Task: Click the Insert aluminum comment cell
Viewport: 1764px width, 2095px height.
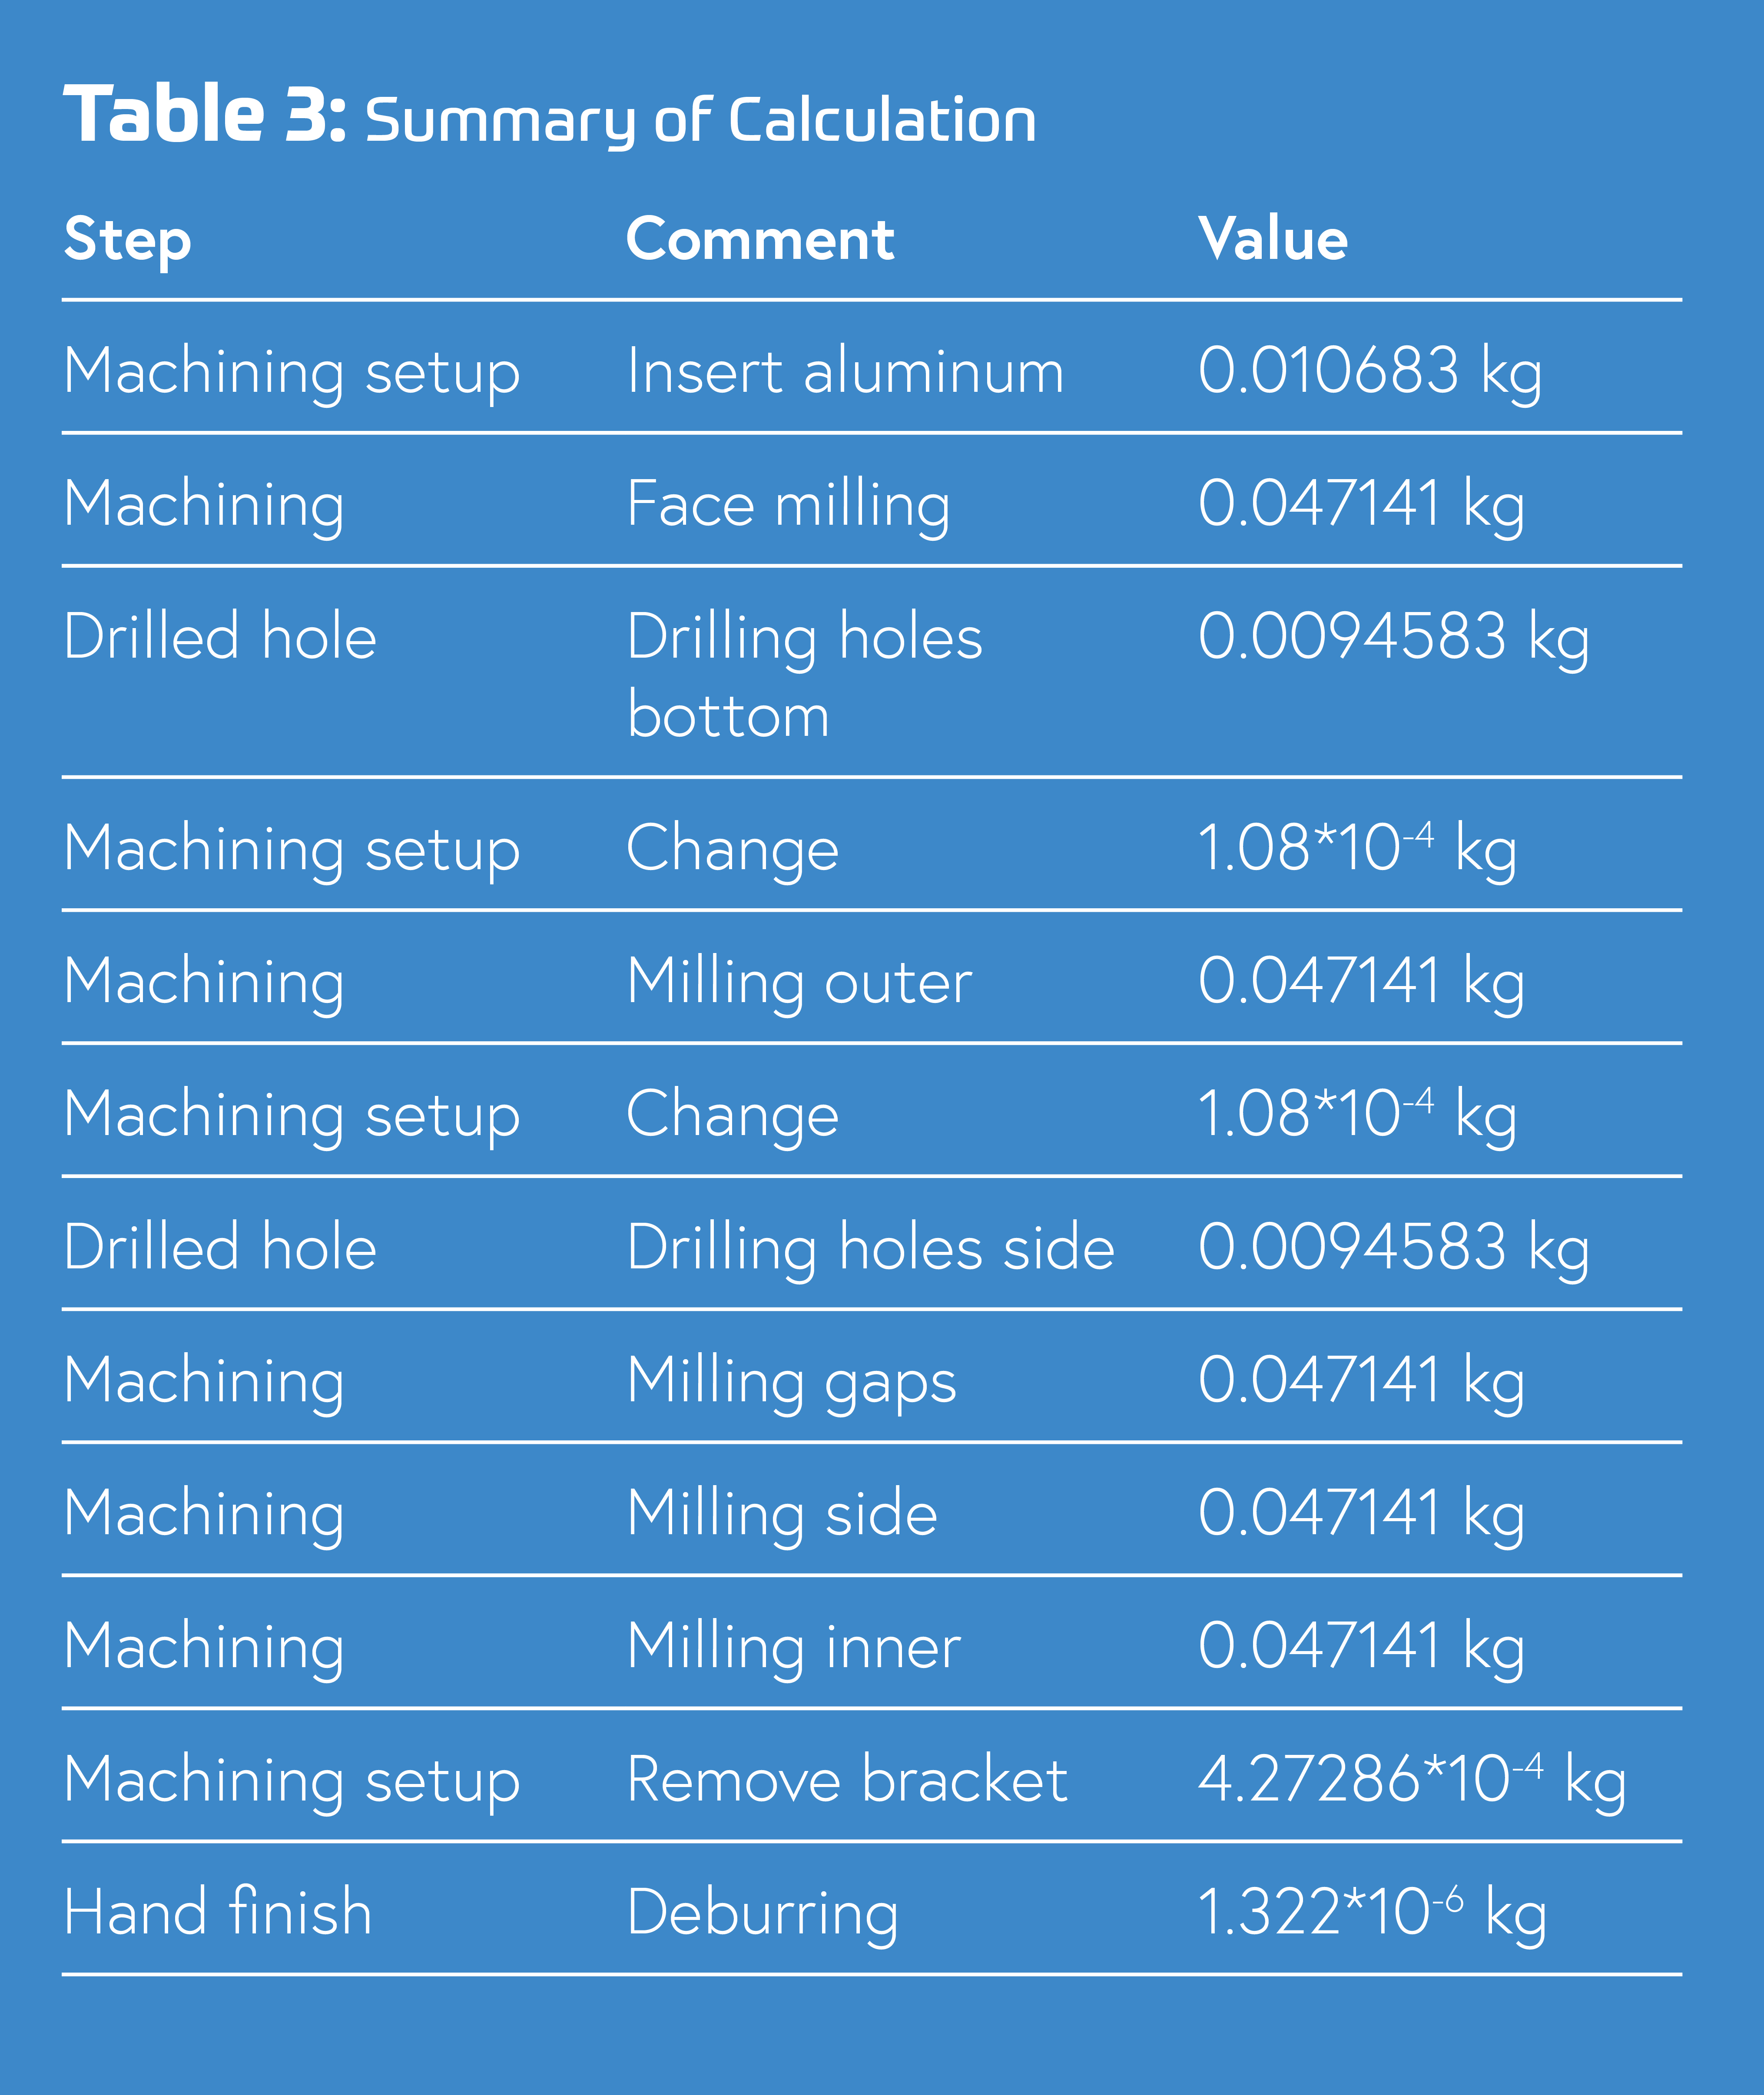Action: 845,372
